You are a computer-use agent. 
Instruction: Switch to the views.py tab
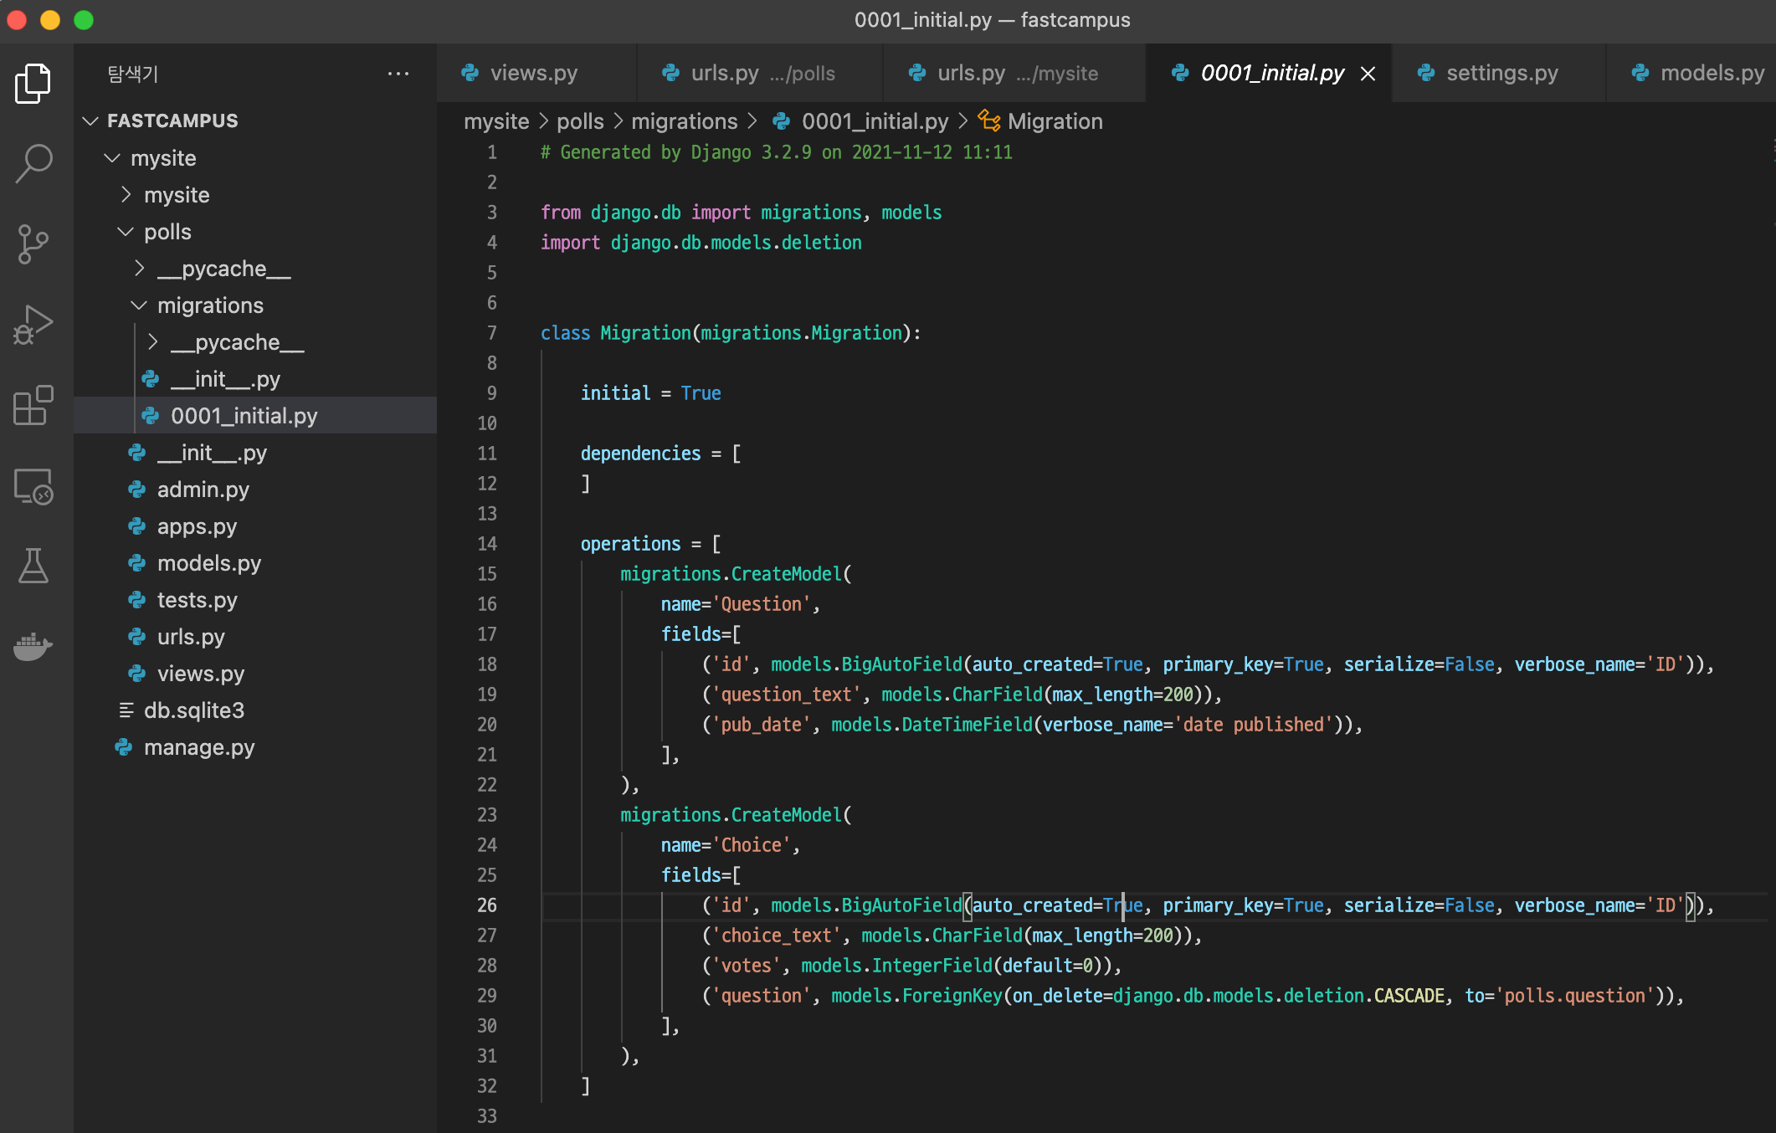tap(533, 74)
